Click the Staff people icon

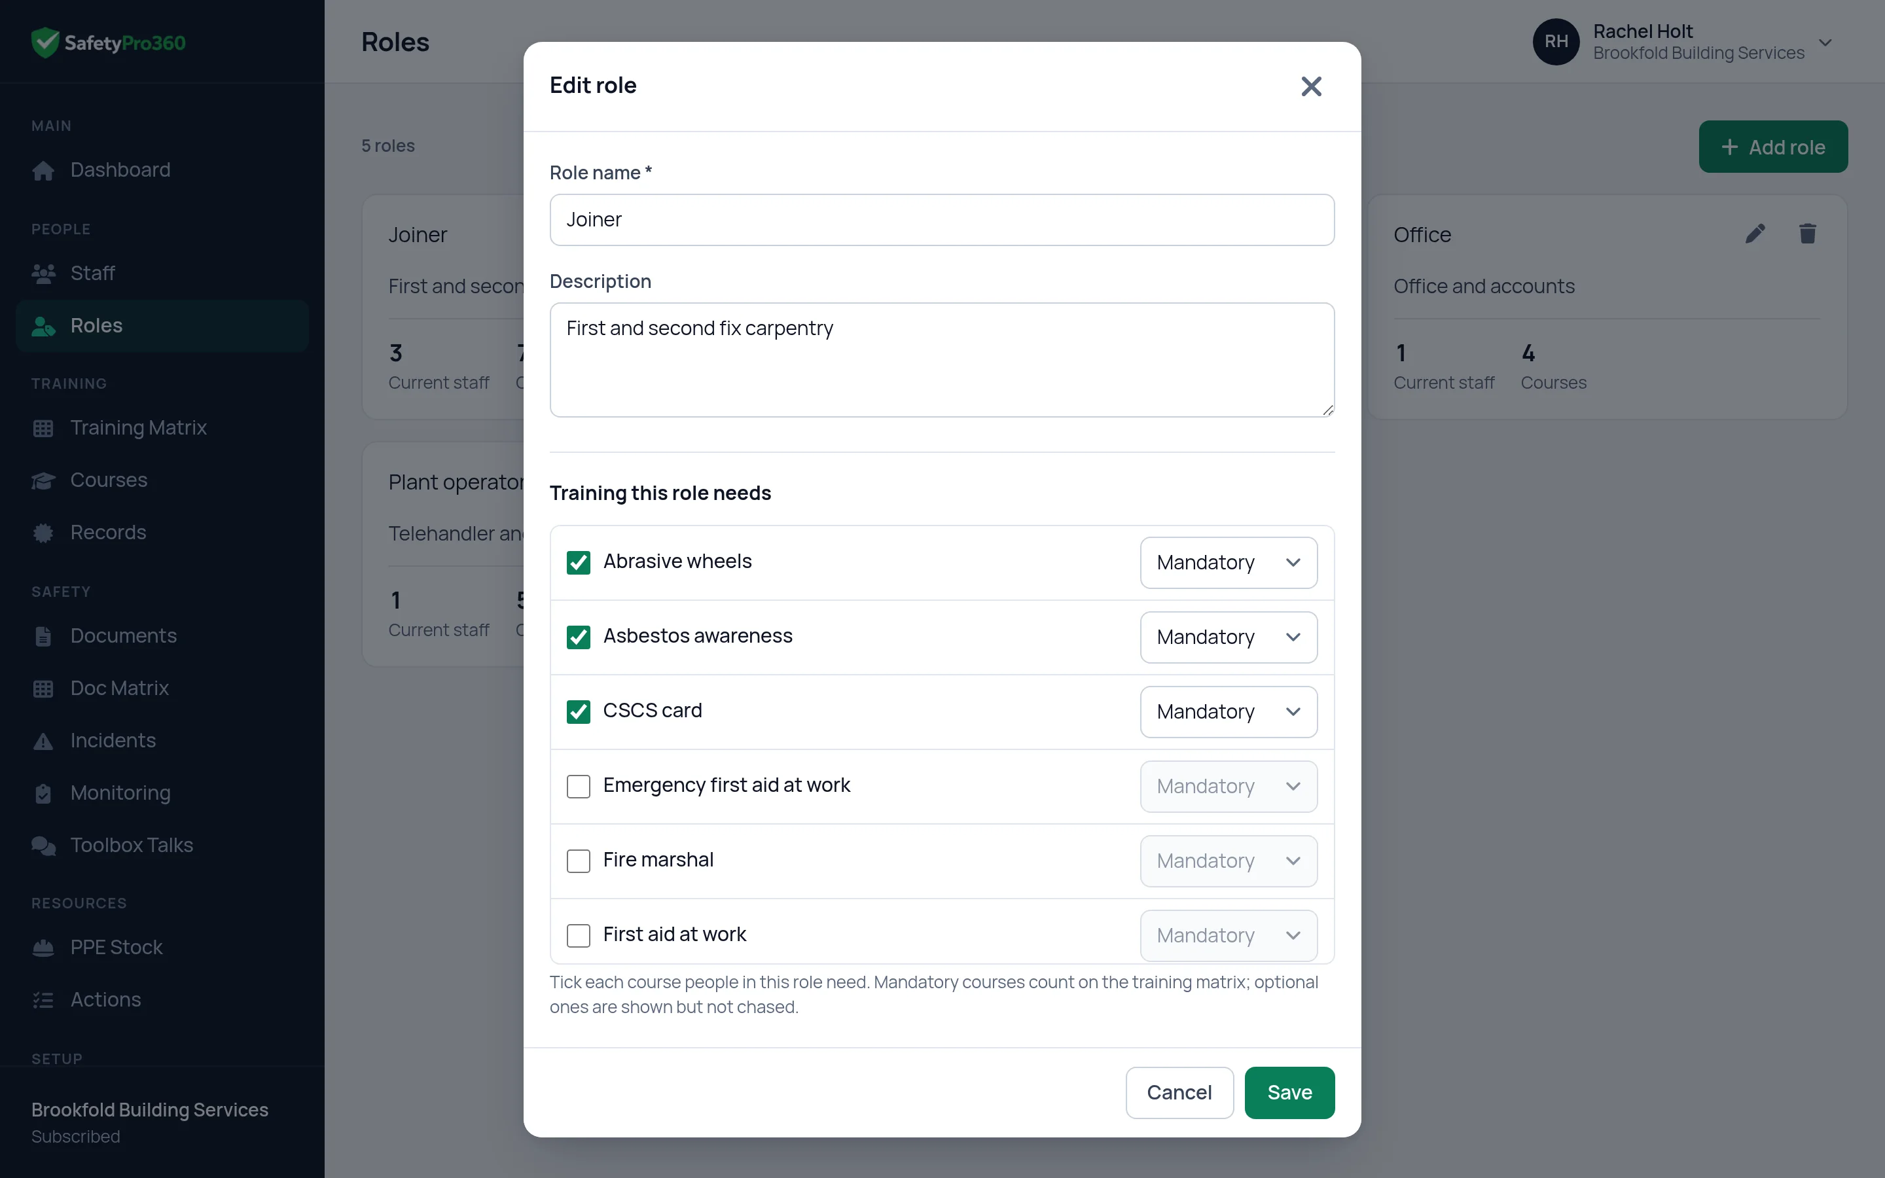click(x=44, y=274)
